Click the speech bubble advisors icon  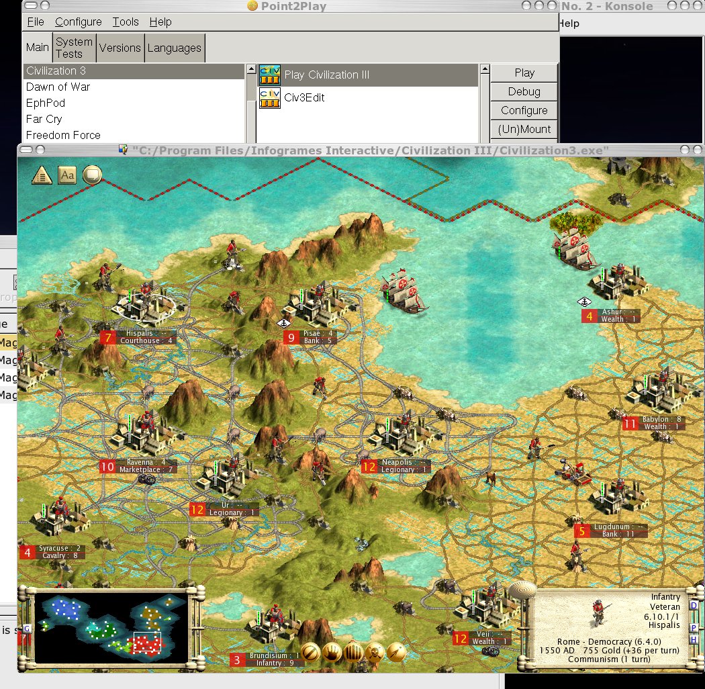[x=92, y=175]
